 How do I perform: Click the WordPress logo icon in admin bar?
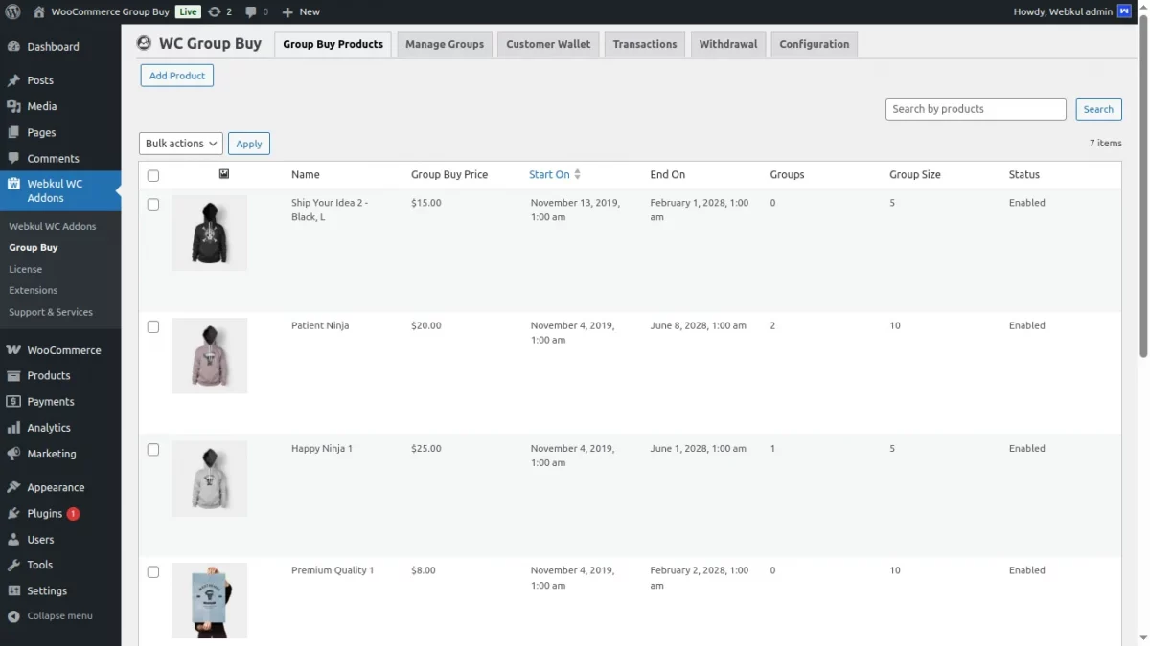12,11
